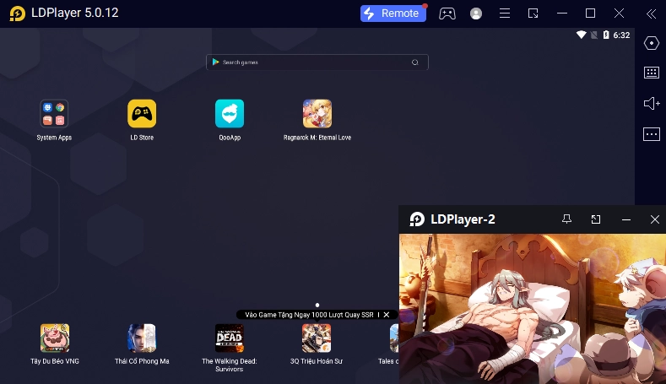Launch Thái Cổ Phong Ma game
This screenshot has height=384, width=666.
(x=142, y=338)
